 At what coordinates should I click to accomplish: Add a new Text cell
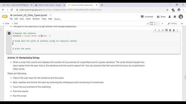(15, 23)
